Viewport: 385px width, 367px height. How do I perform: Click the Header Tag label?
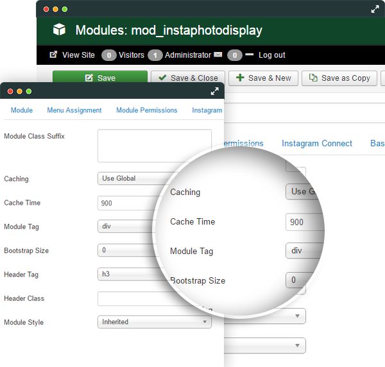point(21,275)
